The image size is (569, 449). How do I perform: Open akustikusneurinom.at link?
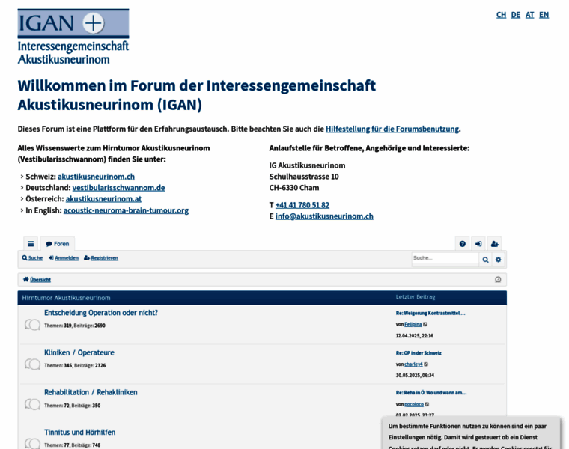coord(103,199)
